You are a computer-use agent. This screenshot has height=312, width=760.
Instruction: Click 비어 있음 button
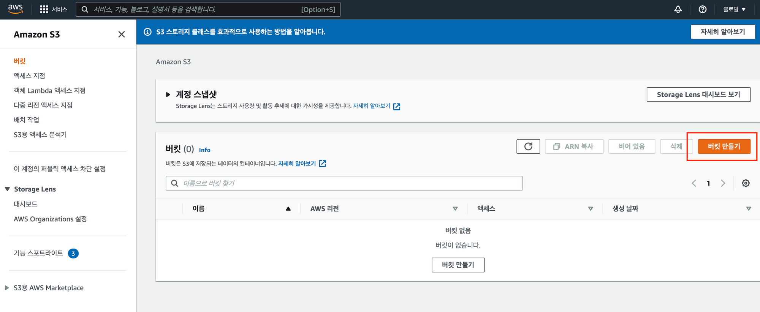point(632,147)
